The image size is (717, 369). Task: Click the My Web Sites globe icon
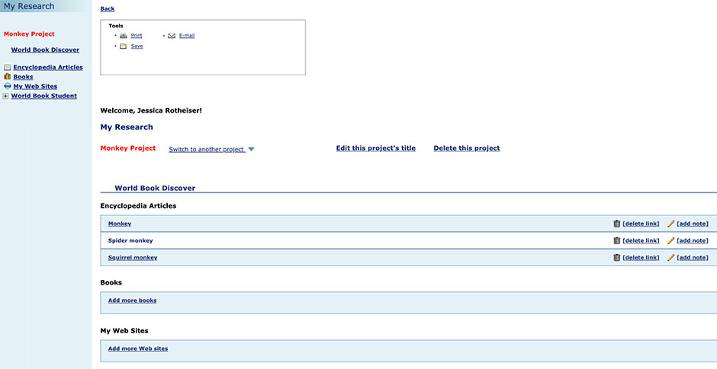point(8,86)
